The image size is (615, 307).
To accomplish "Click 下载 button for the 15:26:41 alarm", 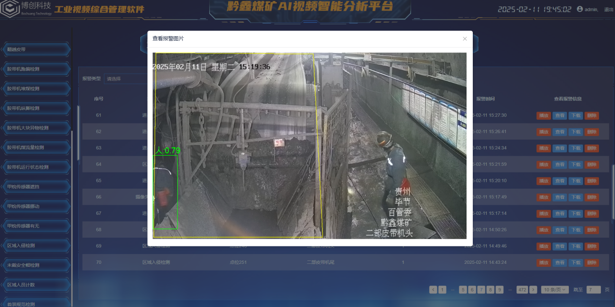I will [x=575, y=132].
